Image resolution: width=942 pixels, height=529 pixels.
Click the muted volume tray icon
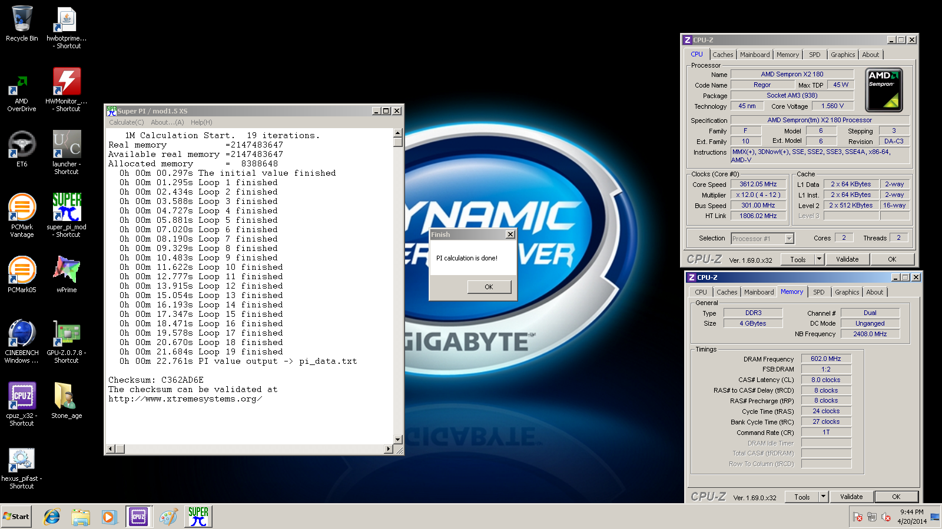tap(886, 517)
